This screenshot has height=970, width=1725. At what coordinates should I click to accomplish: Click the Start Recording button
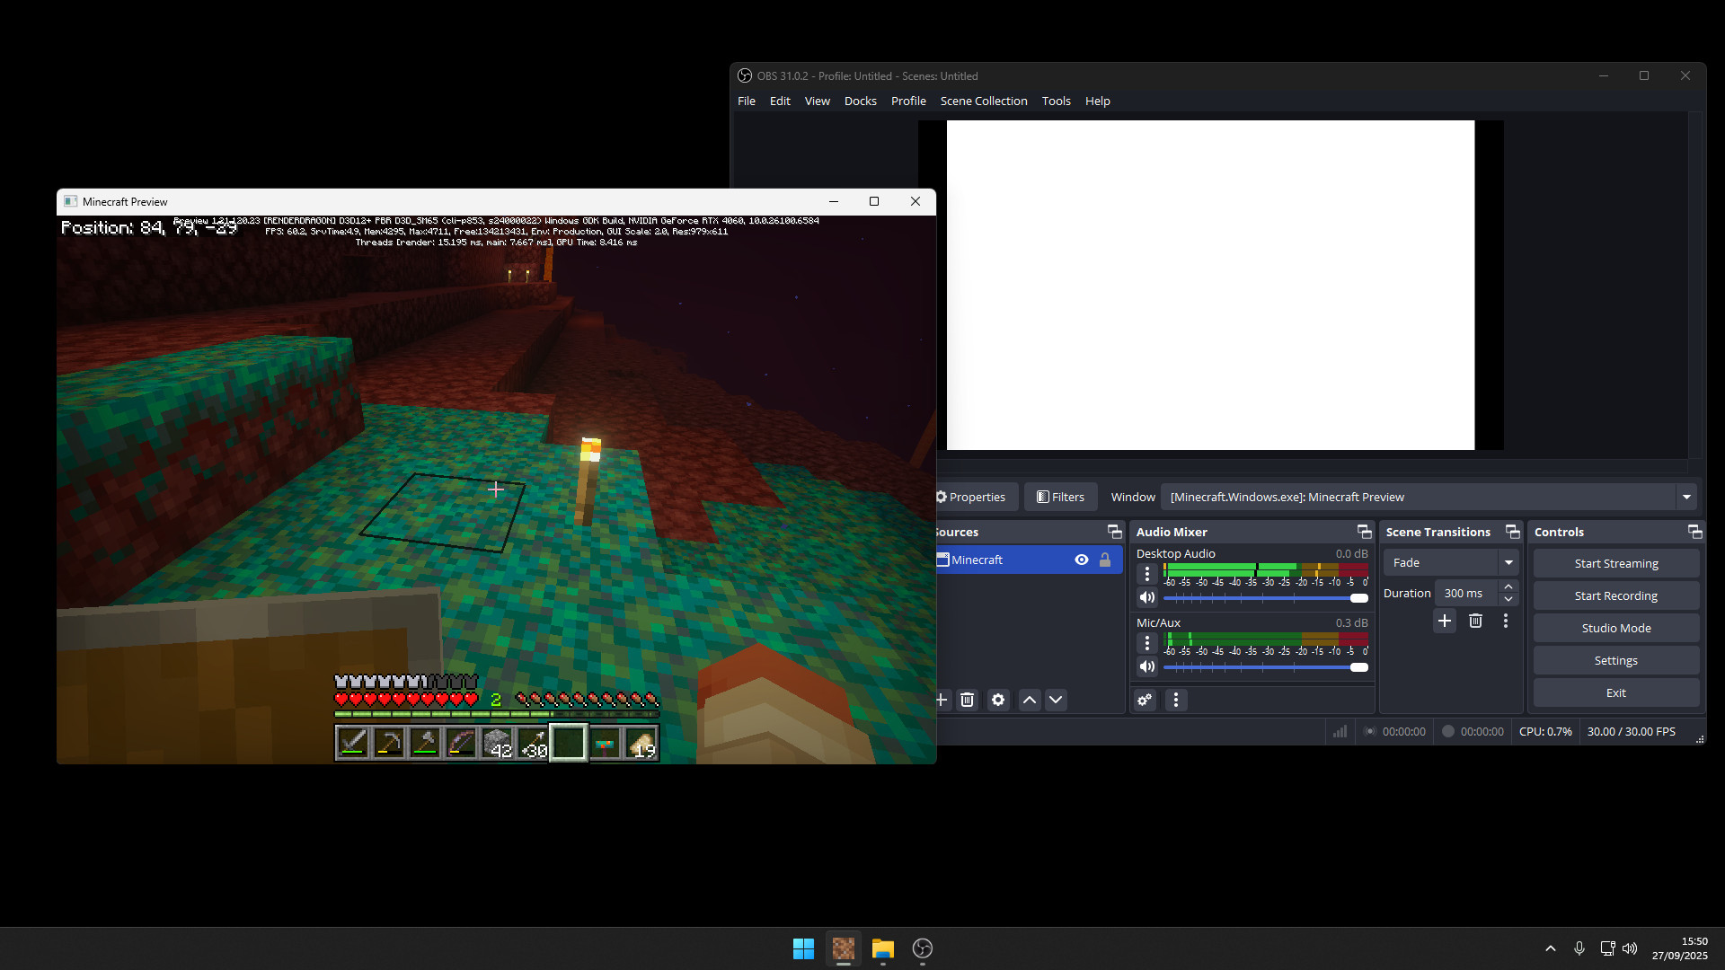(1615, 596)
